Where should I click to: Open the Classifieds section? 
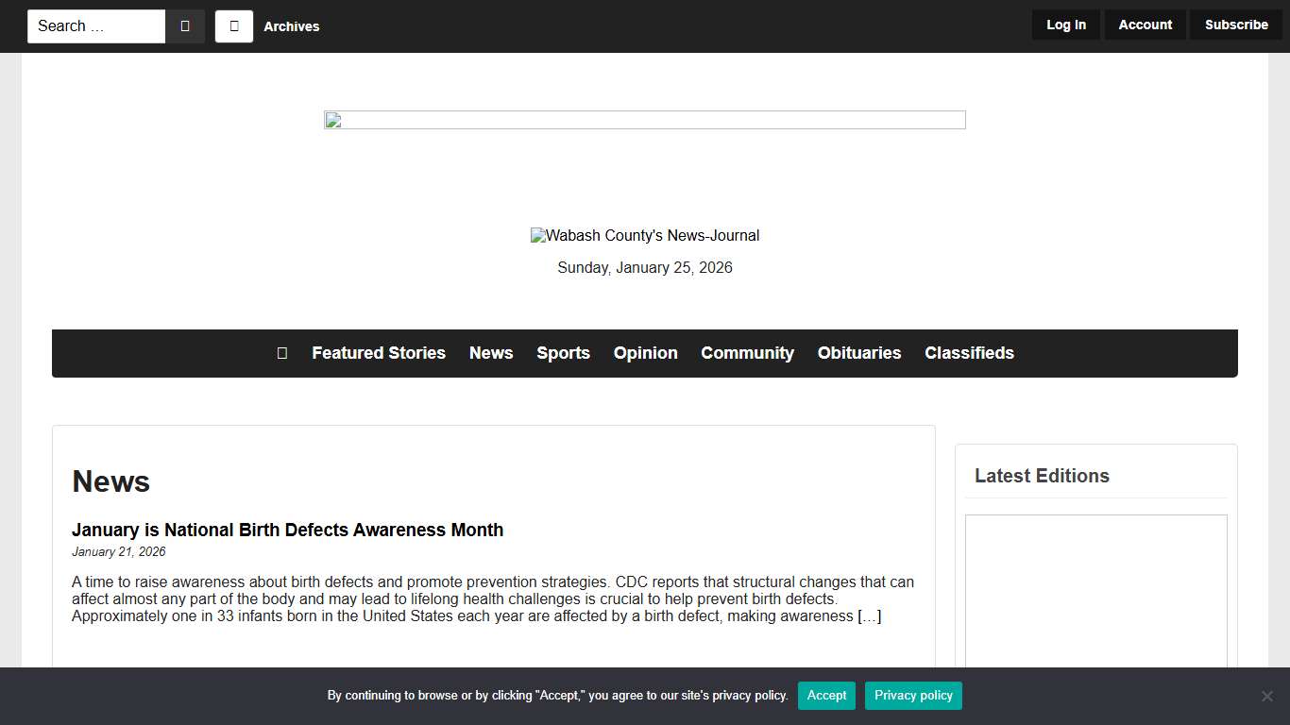[969, 353]
